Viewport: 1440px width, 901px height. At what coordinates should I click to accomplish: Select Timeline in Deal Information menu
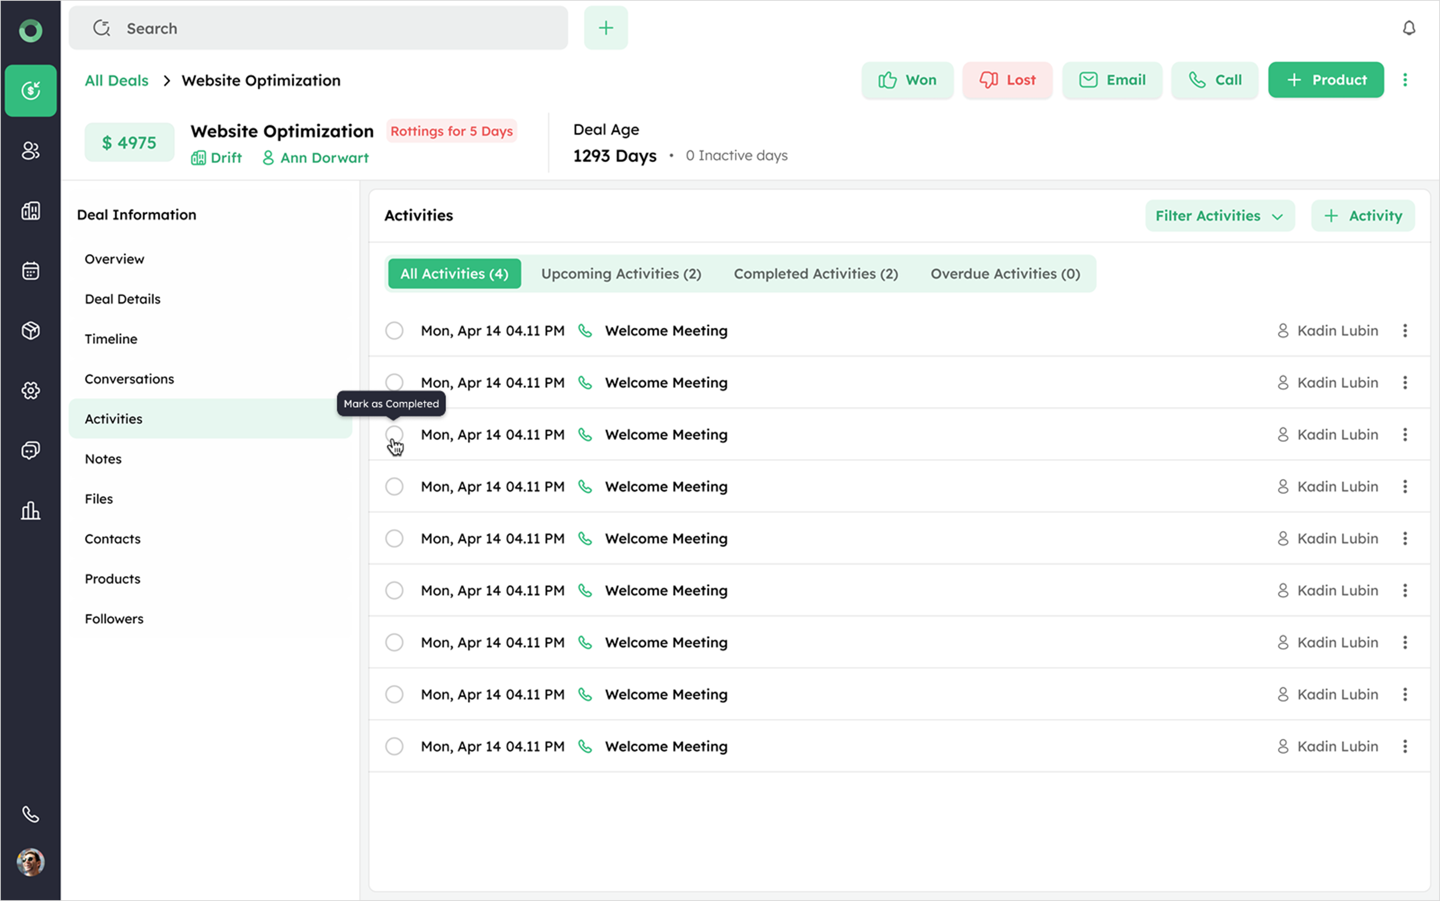pos(111,339)
